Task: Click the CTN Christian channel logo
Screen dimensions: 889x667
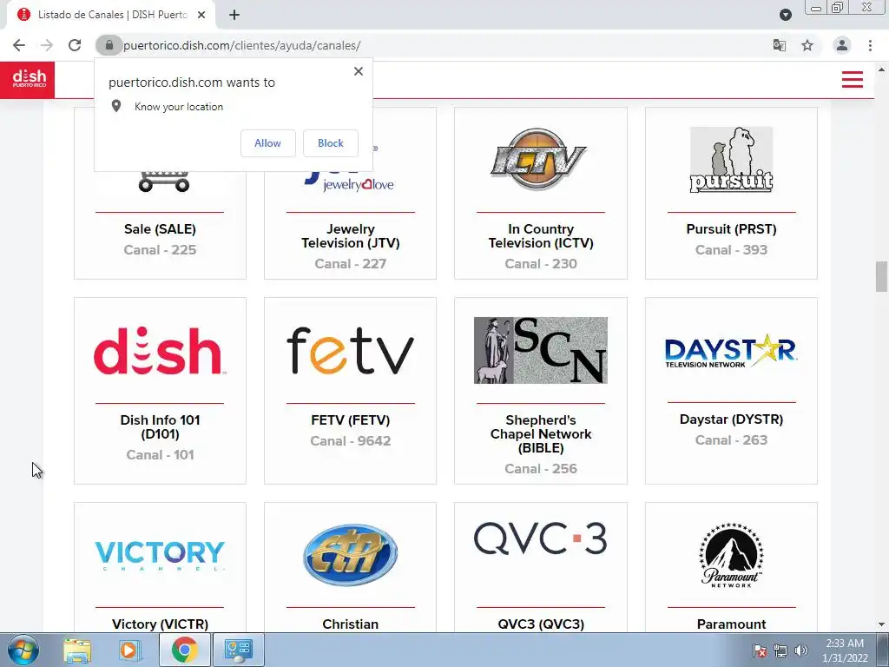Action: point(351,555)
